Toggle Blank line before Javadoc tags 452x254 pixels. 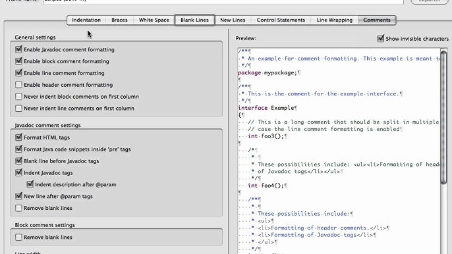coord(18,161)
